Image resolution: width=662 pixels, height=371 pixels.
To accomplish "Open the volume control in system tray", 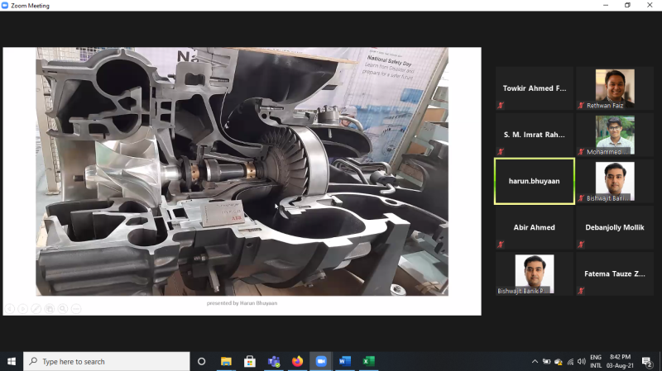I will (x=583, y=361).
